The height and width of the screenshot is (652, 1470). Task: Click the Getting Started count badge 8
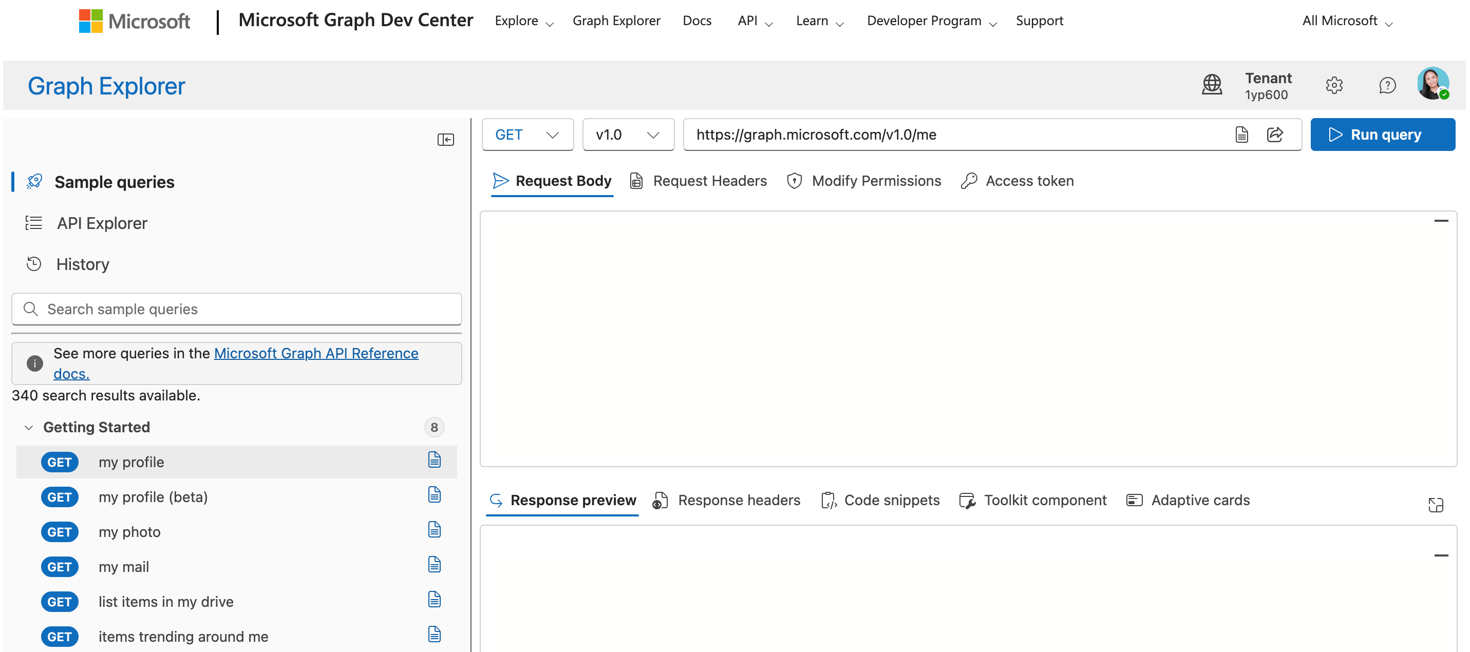[434, 427]
